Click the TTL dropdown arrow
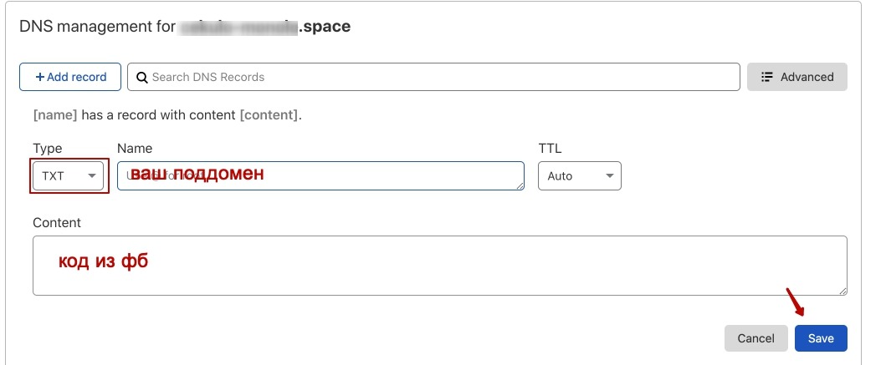Viewport: 886px width, 365px height. coord(608,176)
